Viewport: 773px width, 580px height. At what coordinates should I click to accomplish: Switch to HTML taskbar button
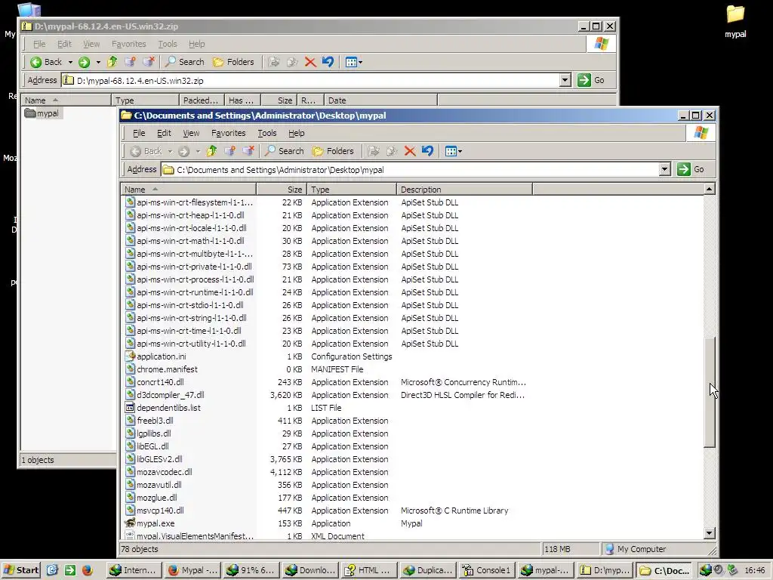(x=368, y=570)
